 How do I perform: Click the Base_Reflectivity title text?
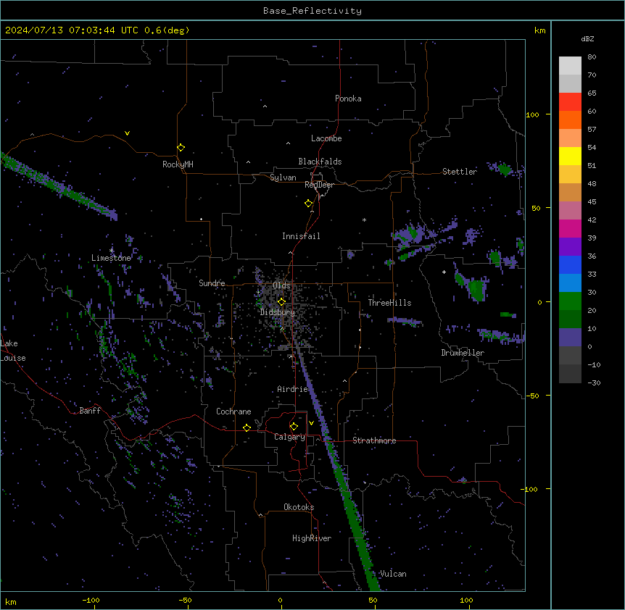(312, 11)
